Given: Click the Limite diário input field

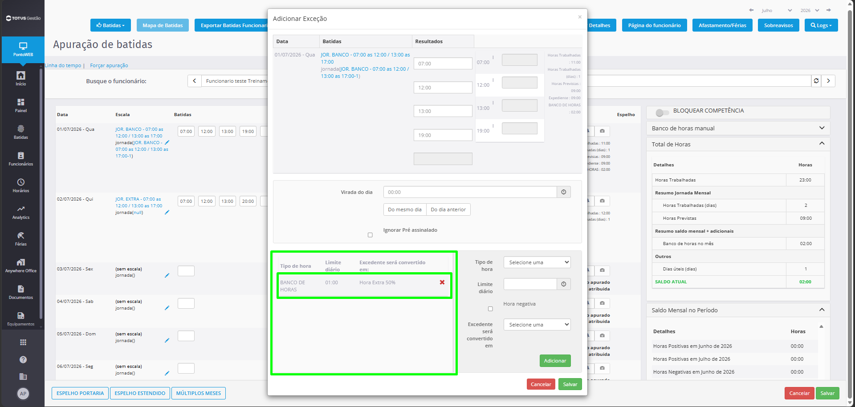Looking at the screenshot, I should [x=530, y=284].
